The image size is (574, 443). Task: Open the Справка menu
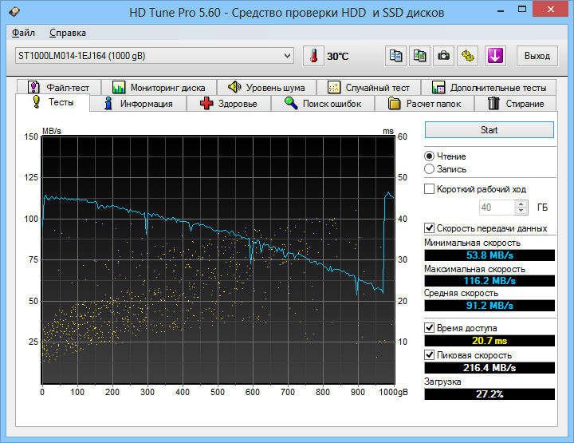[x=68, y=33]
